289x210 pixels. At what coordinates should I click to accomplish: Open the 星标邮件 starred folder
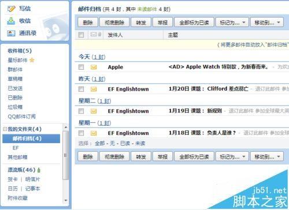tap(17, 60)
